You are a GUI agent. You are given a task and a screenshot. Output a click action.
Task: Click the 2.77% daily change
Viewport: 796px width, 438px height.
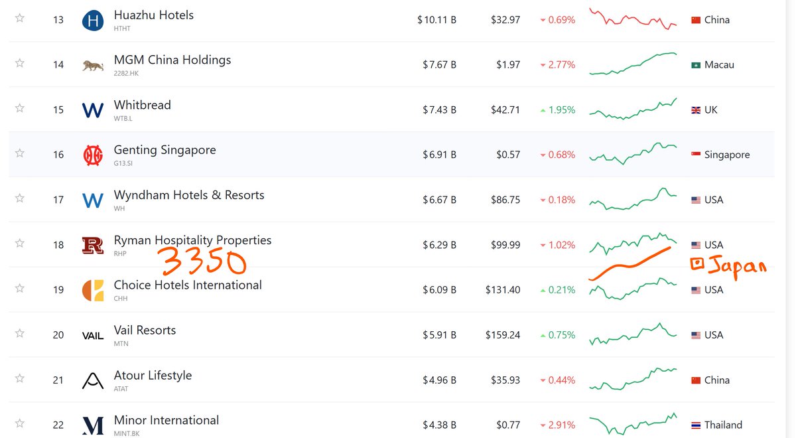pyautogui.click(x=558, y=65)
